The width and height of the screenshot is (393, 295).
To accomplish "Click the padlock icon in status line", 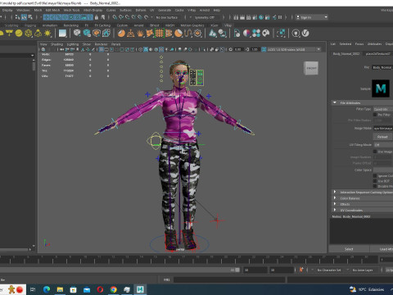I will coord(96,17).
